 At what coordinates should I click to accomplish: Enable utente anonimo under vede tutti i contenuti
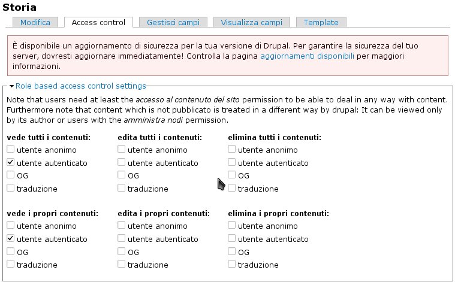pyautogui.click(x=11, y=150)
